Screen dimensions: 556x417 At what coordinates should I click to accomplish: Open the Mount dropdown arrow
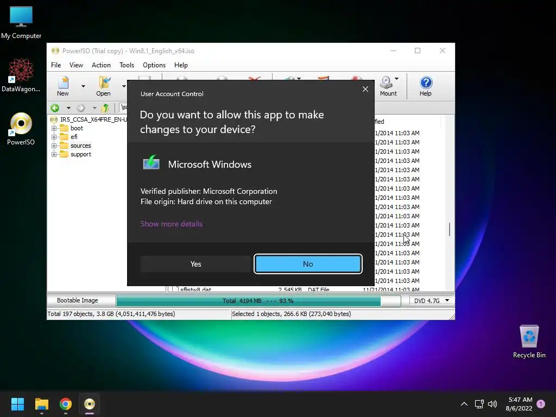[x=397, y=79]
